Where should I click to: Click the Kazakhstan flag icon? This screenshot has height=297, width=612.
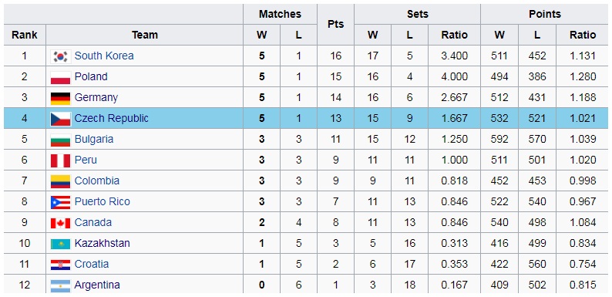60,244
